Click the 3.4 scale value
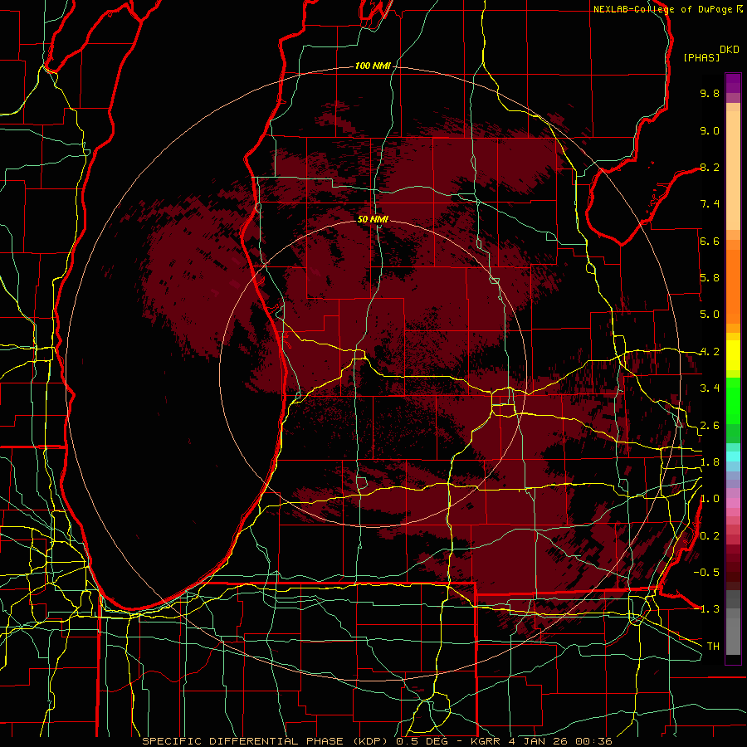This screenshot has height=747, width=747. tap(710, 388)
